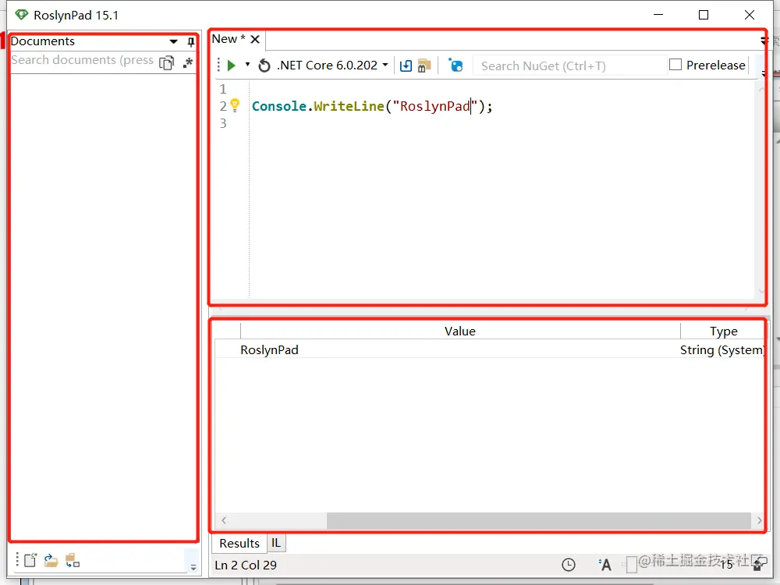Screen dimensions: 780x585
Task: Click the change documents location icon
Action: (x=73, y=561)
